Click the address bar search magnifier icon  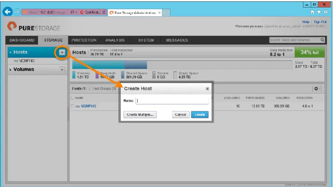click(72, 12)
